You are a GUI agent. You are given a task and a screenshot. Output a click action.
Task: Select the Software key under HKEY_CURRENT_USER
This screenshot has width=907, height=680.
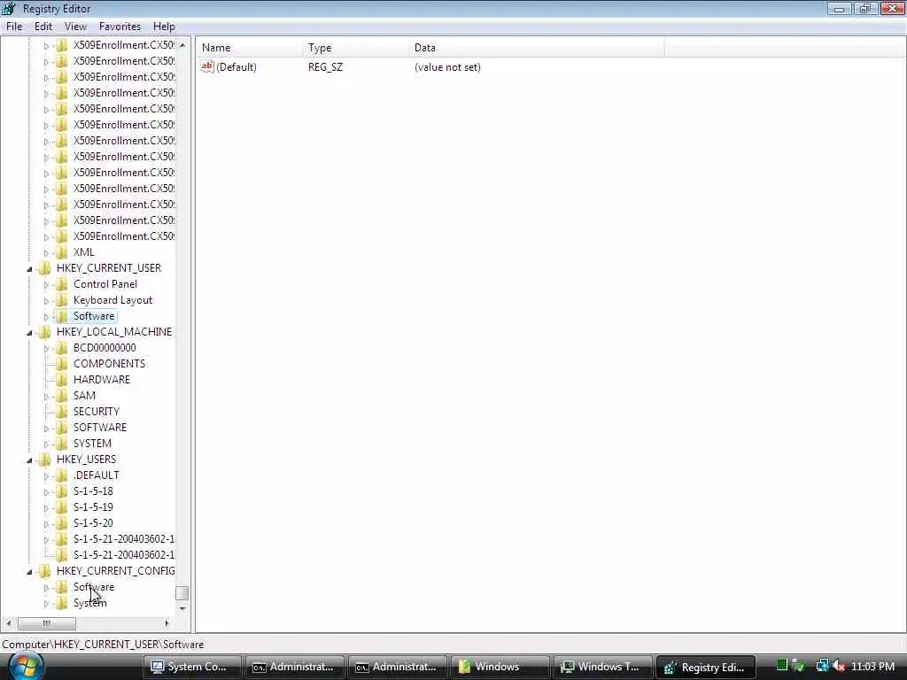pyautogui.click(x=94, y=316)
